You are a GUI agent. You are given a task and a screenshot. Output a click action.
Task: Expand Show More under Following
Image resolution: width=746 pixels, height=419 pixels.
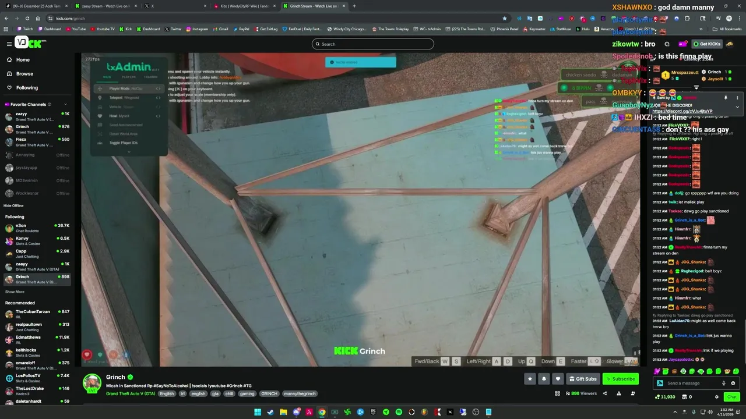click(15, 292)
